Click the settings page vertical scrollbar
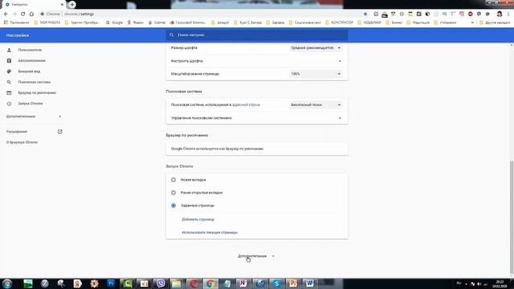The height and width of the screenshot is (289, 514). pos(512,216)
